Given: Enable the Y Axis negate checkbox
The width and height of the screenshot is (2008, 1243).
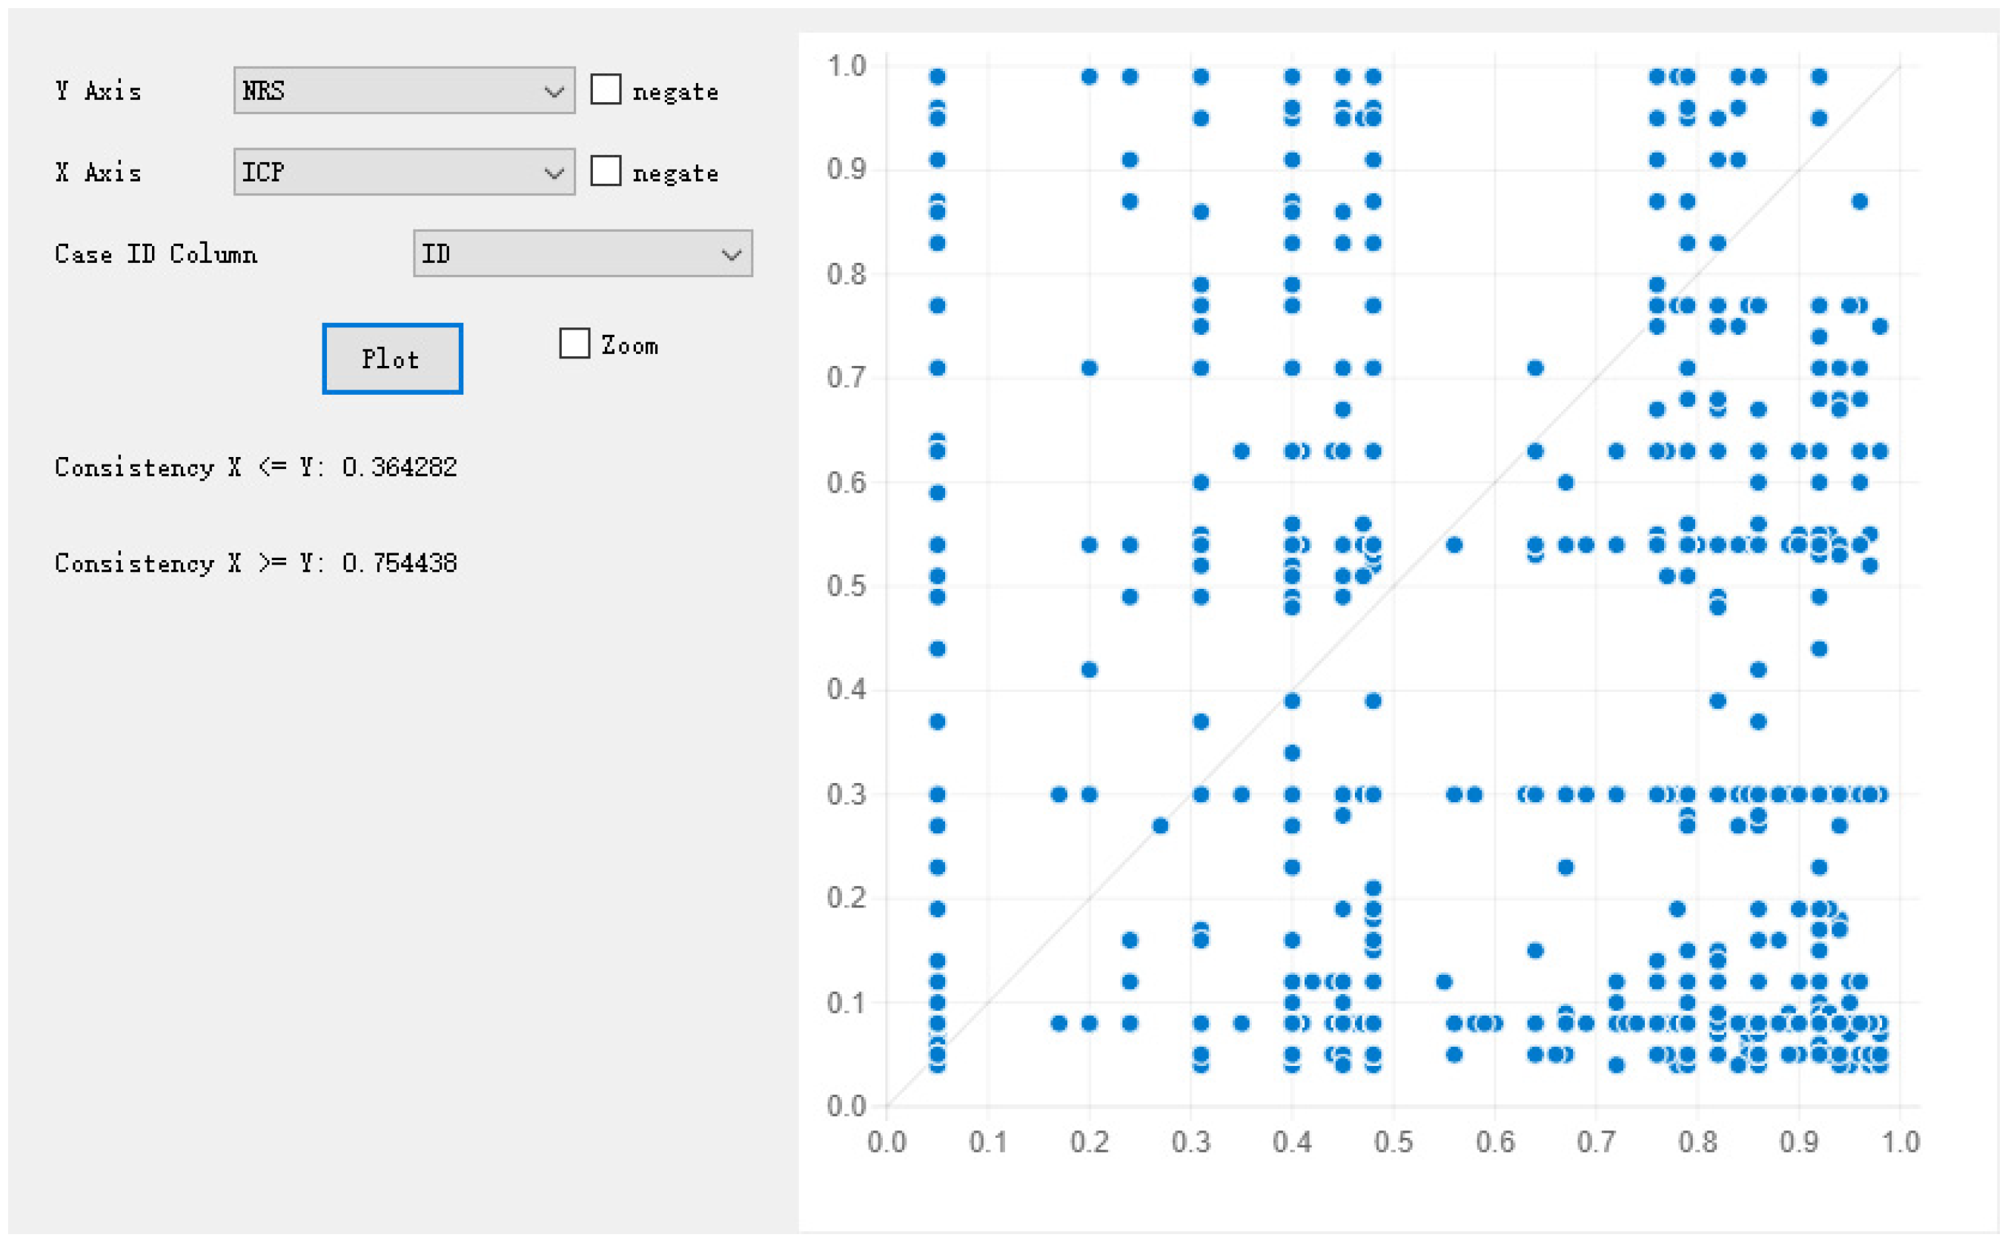Looking at the screenshot, I should point(606,90).
